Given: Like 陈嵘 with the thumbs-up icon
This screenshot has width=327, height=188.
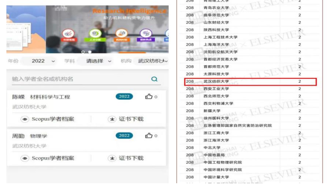Looking at the screenshot, I should pos(149,97).
